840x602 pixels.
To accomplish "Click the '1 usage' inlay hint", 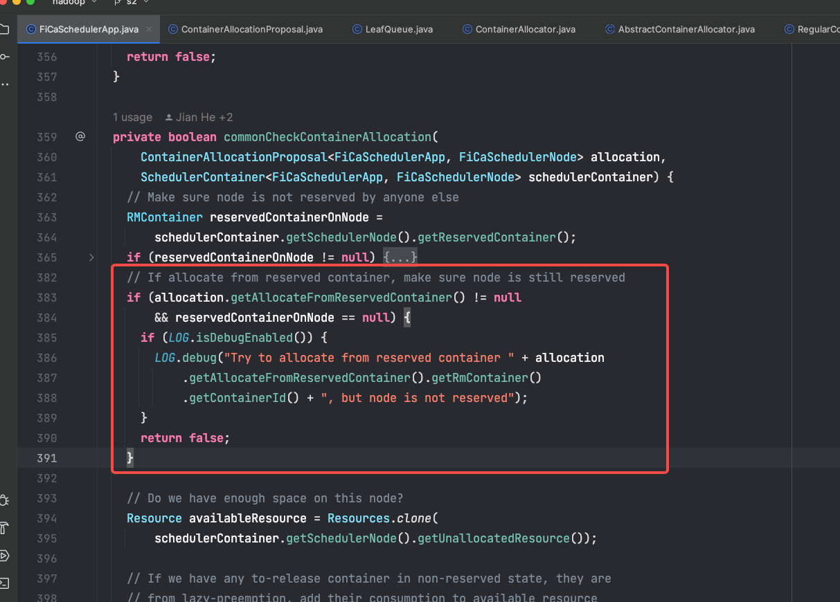I will 132,118.
